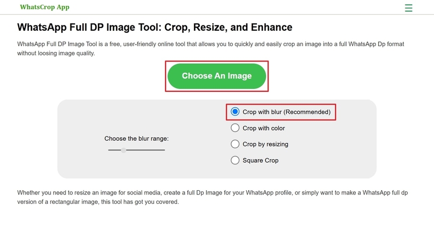
Task: Click the WhatsCrop App logo
Action: pos(45,7)
